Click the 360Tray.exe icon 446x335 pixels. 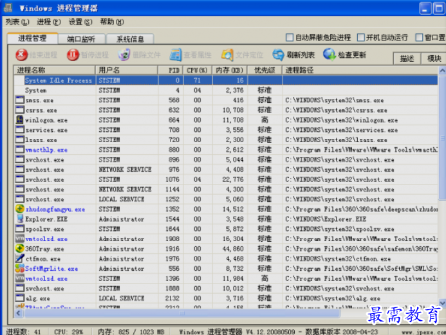(x=19, y=248)
